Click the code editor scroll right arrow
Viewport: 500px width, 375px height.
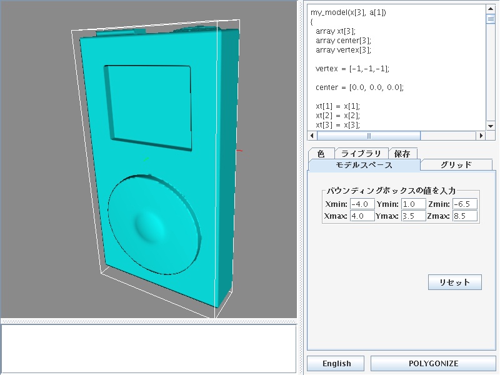coord(481,136)
